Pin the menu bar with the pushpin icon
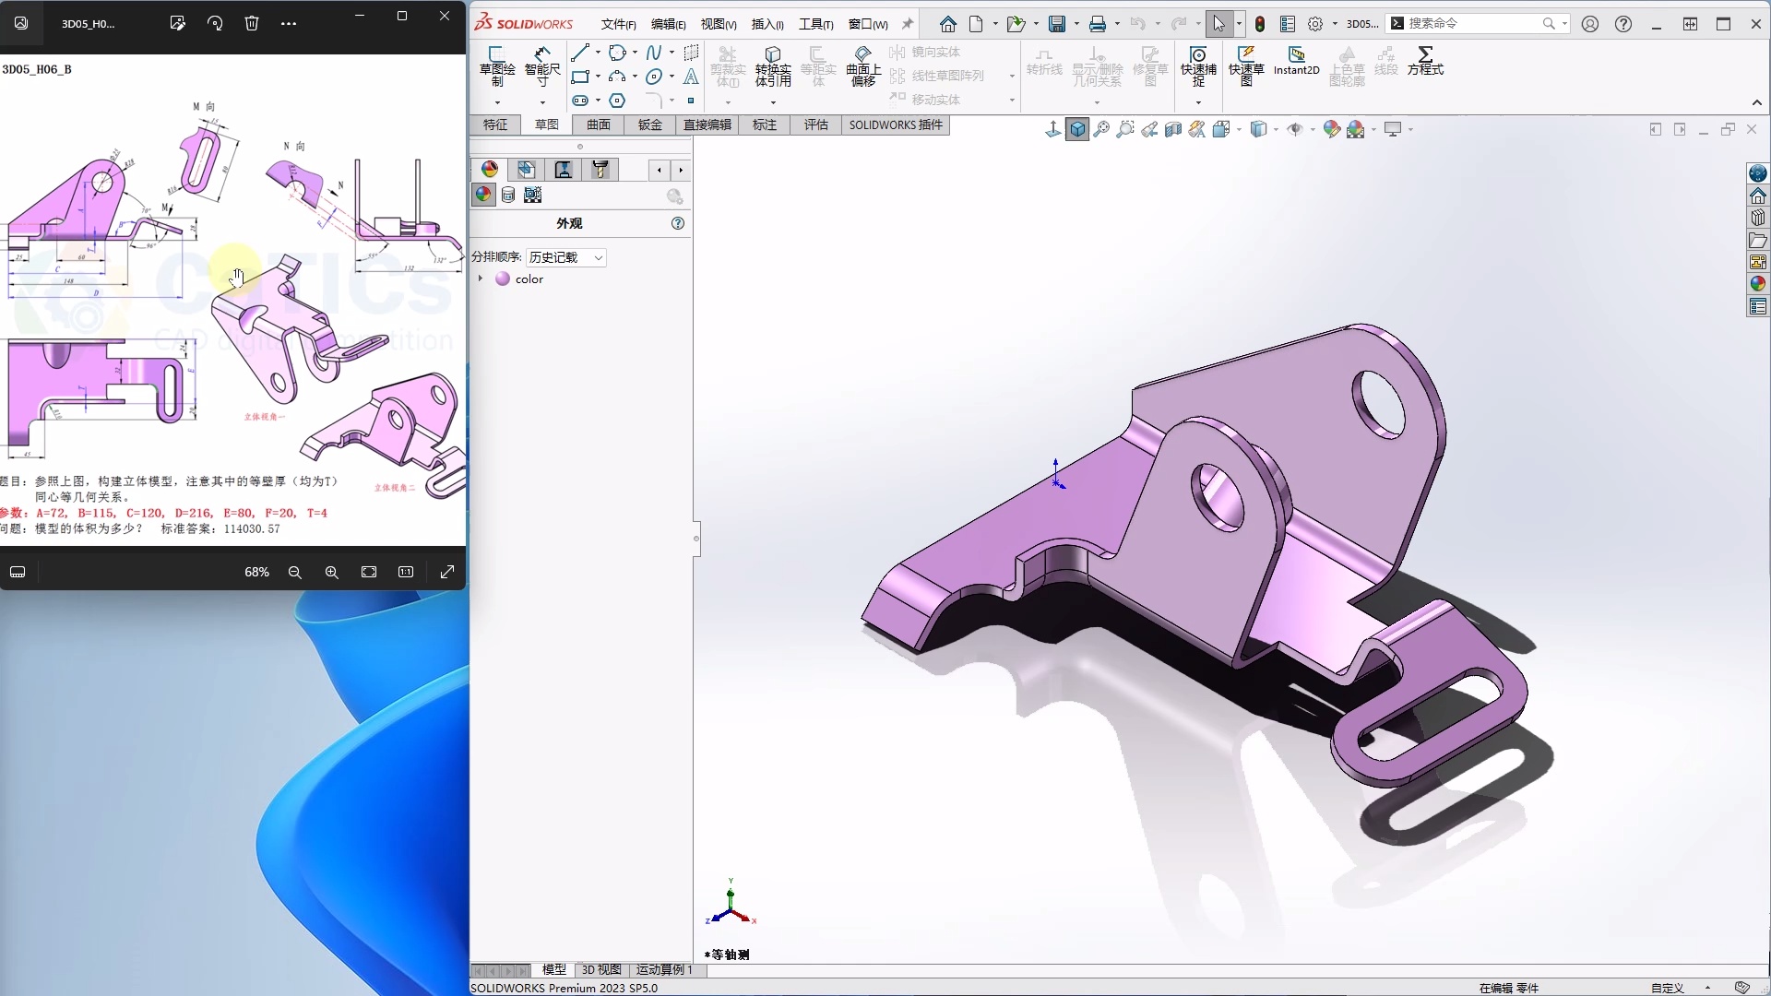 pos(908,23)
